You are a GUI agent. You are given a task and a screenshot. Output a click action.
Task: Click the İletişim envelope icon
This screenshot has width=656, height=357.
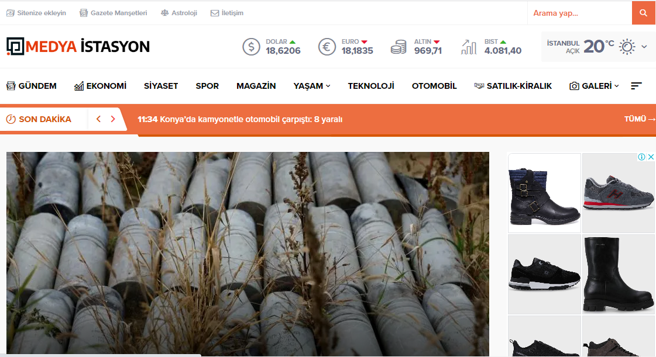pos(215,13)
